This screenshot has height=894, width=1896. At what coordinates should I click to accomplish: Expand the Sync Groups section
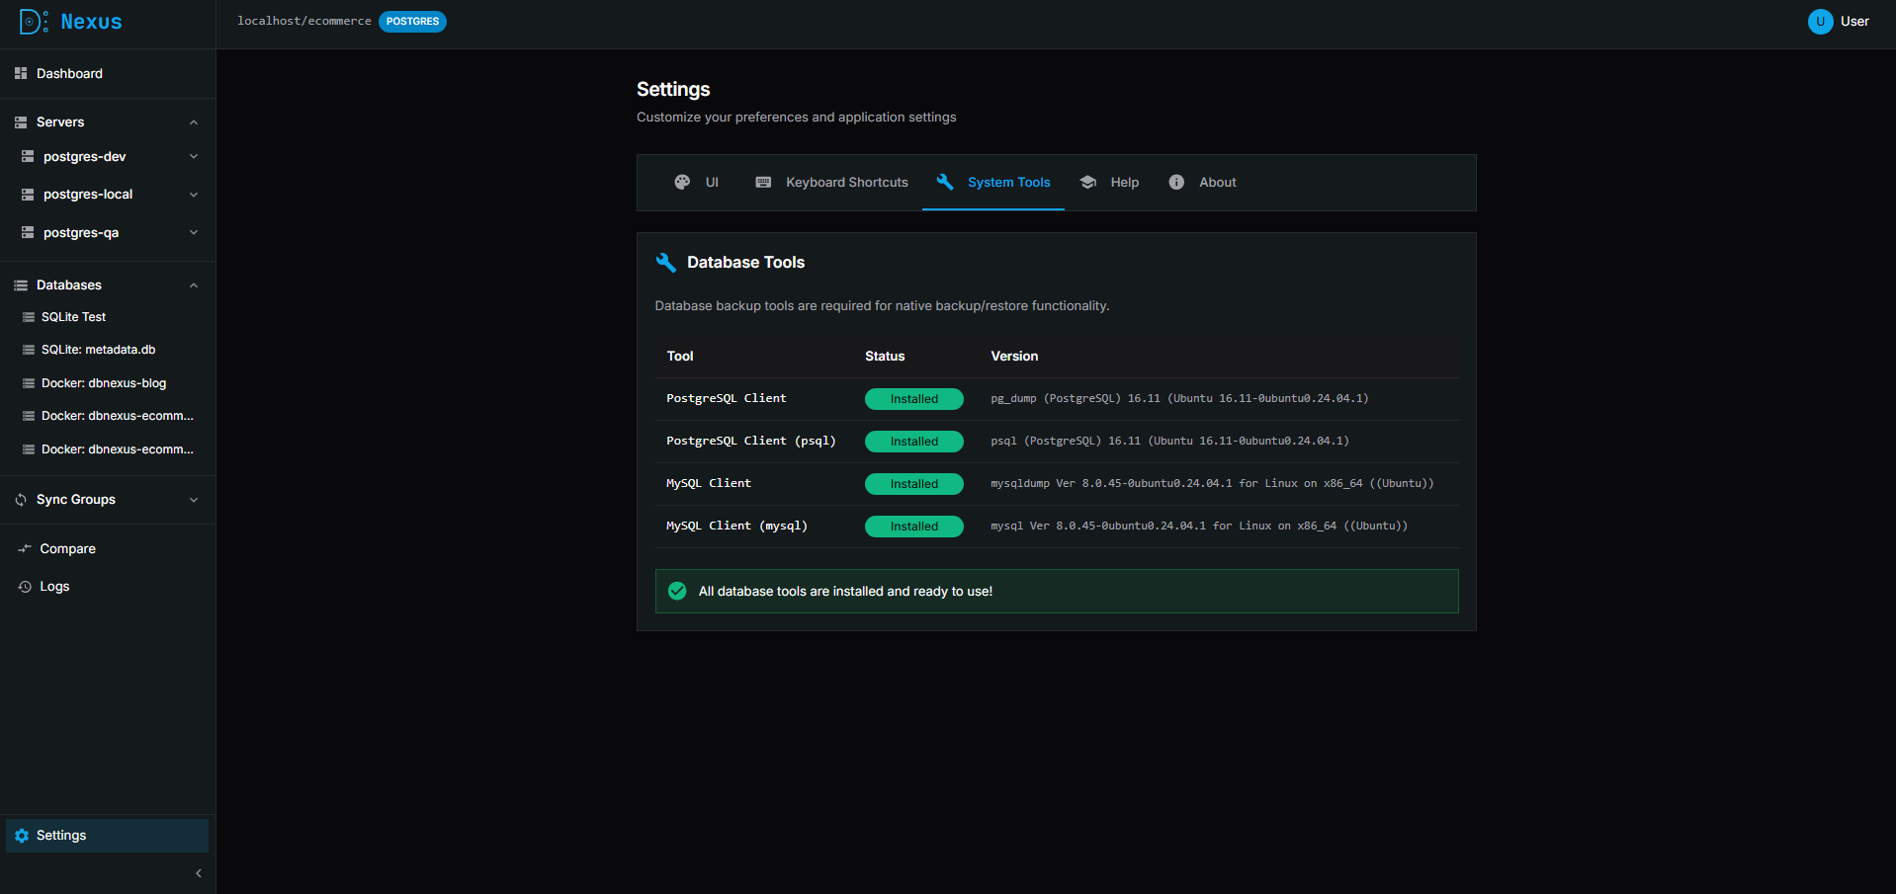(x=194, y=500)
